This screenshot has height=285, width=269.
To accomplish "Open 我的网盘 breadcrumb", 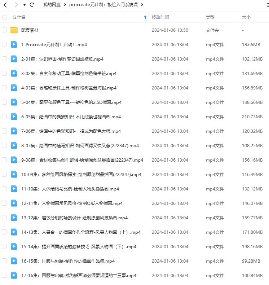I will (x=52, y=5).
